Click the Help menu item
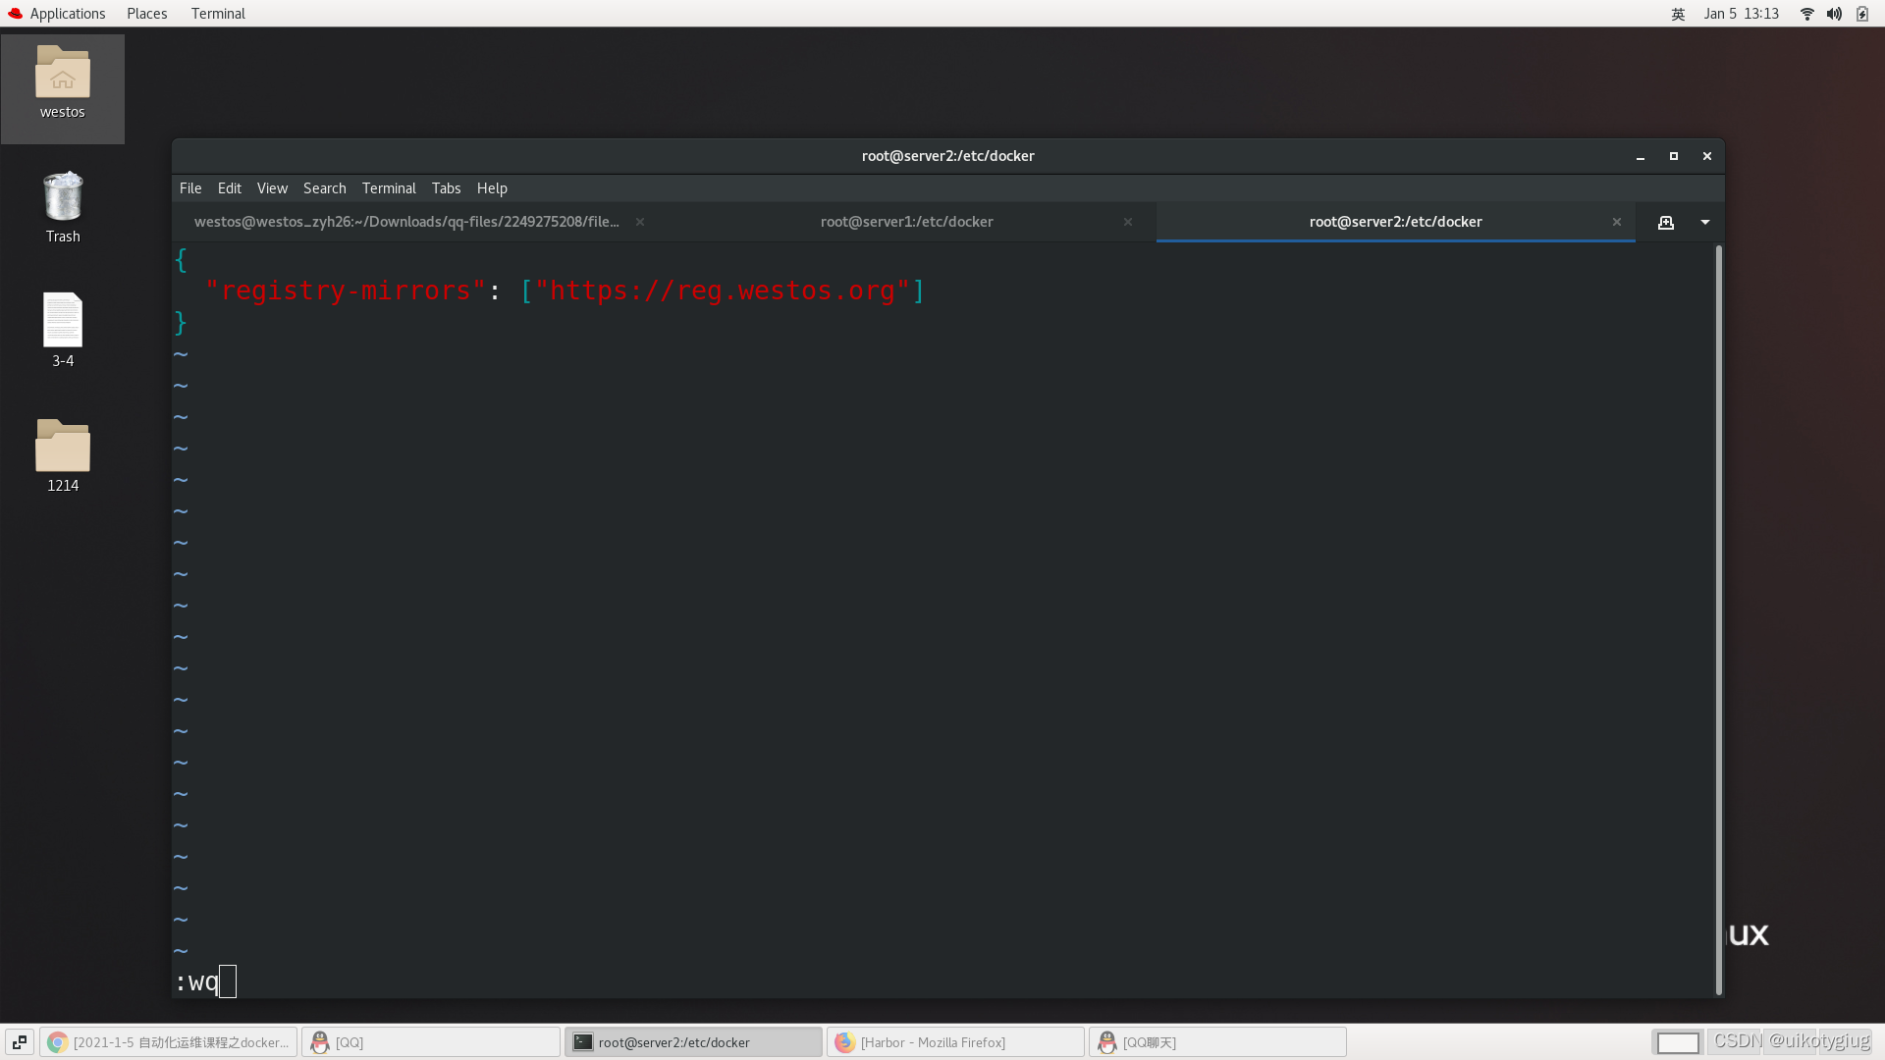Image resolution: width=1885 pixels, height=1060 pixels. tap(491, 187)
